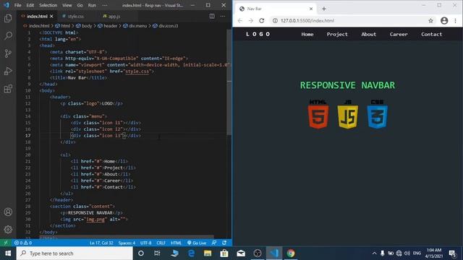Open File Explorer from taskbar

(208, 253)
